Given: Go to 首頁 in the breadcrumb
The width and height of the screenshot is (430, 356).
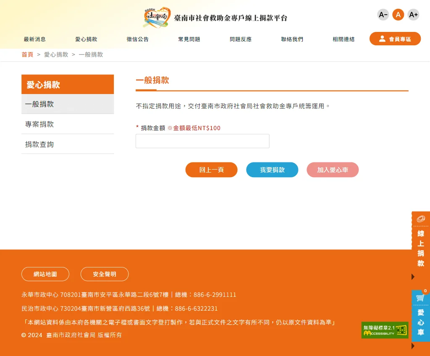Looking at the screenshot, I should point(27,55).
